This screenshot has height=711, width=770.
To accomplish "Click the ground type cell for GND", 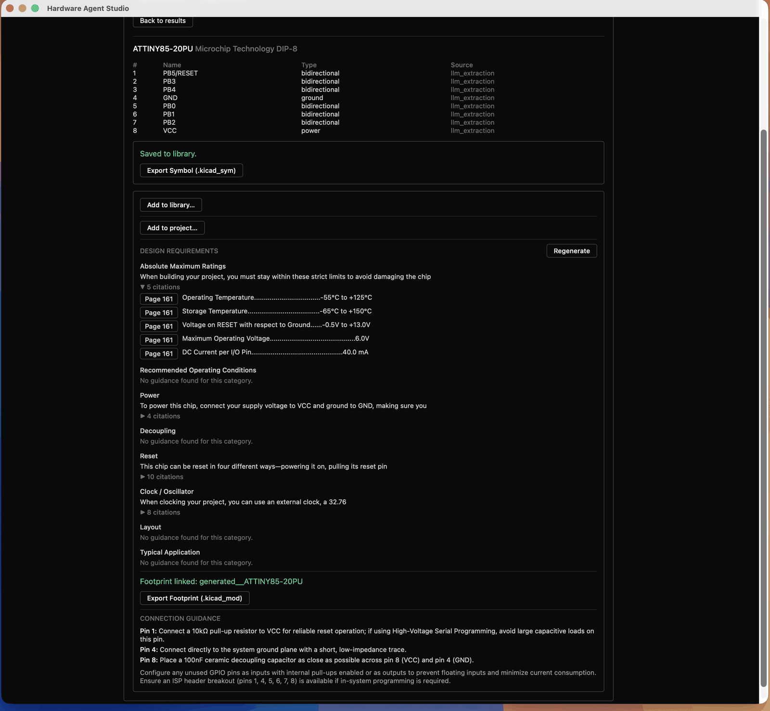I will pos(312,98).
